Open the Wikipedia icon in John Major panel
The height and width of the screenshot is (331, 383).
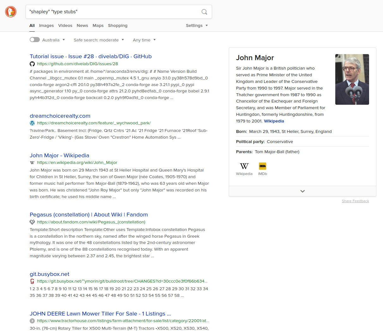pyautogui.click(x=244, y=169)
